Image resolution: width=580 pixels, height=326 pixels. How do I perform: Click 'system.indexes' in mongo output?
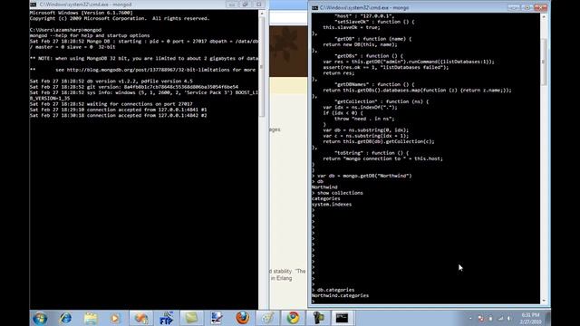point(332,205)
